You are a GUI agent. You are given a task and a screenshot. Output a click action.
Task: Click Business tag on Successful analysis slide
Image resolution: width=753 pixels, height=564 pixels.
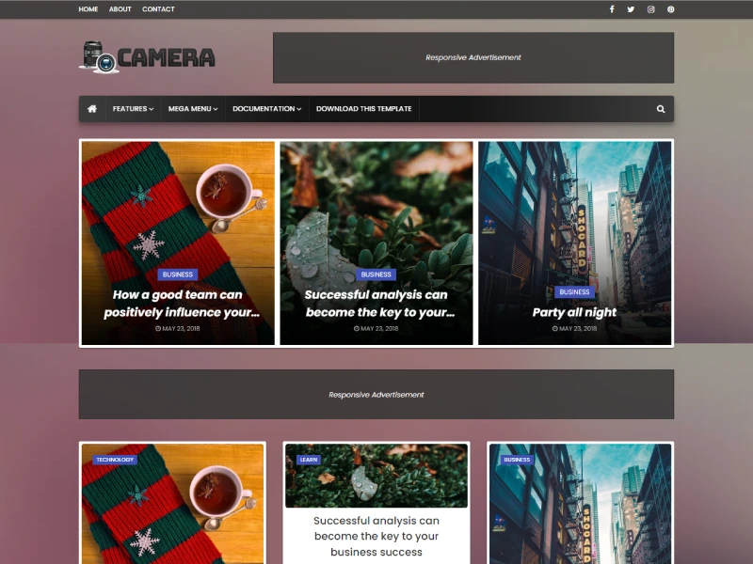tap(376, 274)
